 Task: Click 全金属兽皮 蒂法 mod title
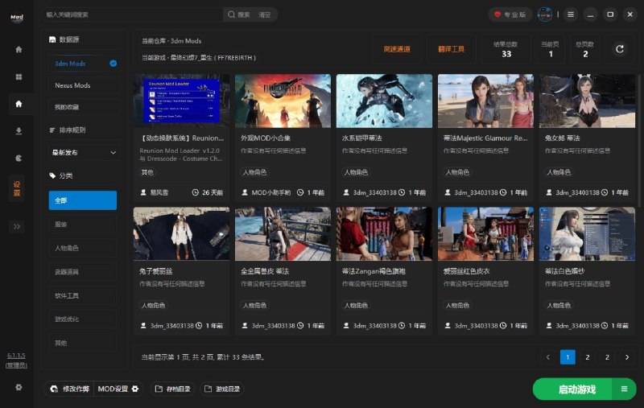coord(265,271)
